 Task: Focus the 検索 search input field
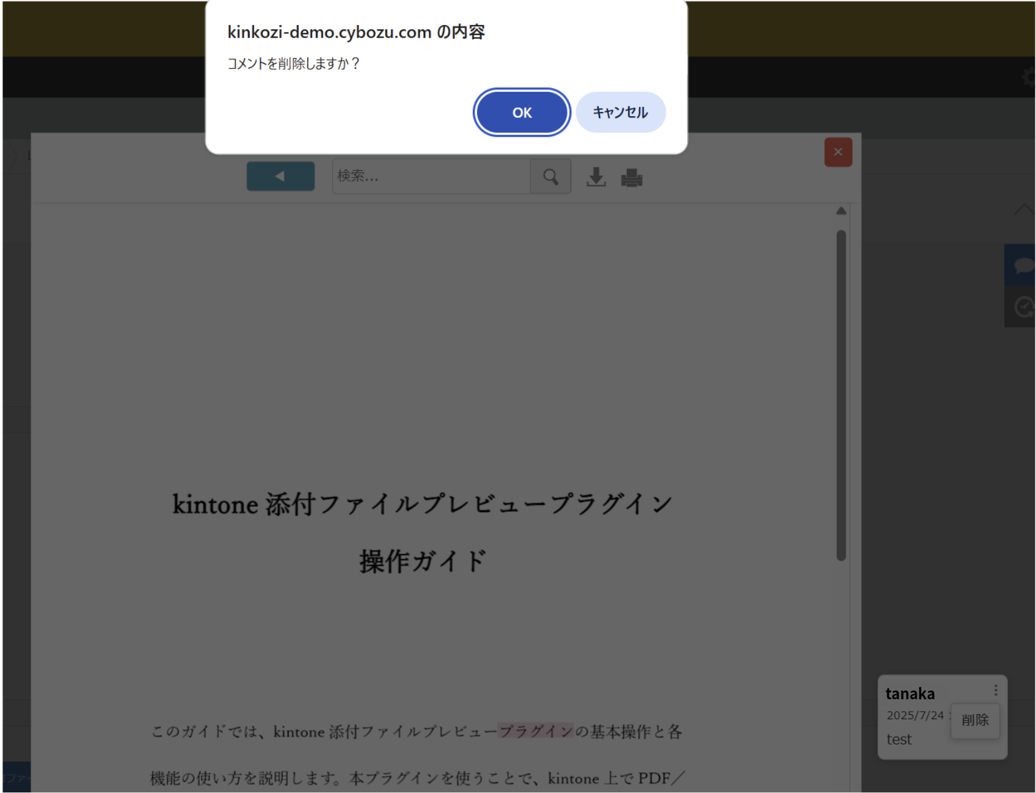(x=431, y=176)
